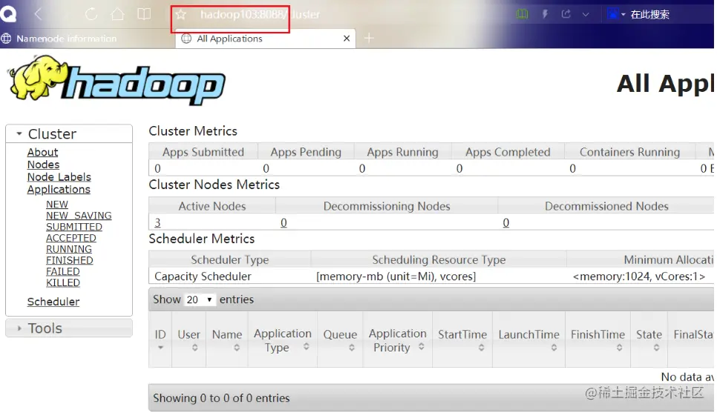Screen dimensions: 717x413
Task: Open the search engine selector dropdown
Action: click(x=616, y=14)
